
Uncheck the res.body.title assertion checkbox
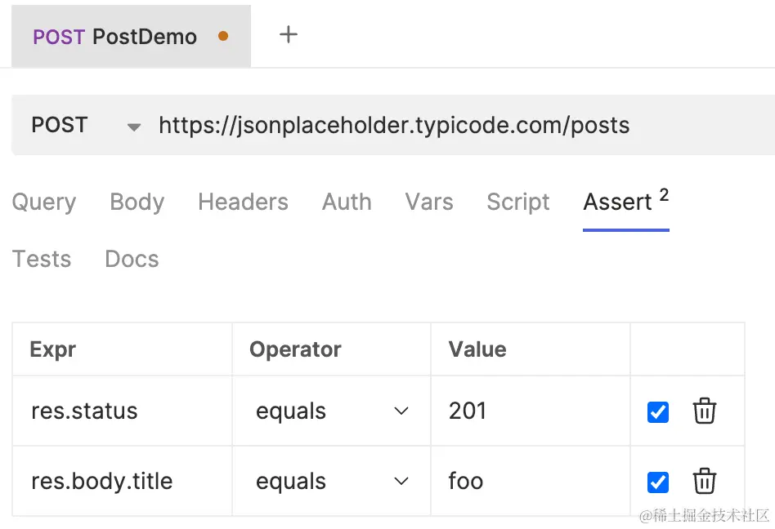658,482
